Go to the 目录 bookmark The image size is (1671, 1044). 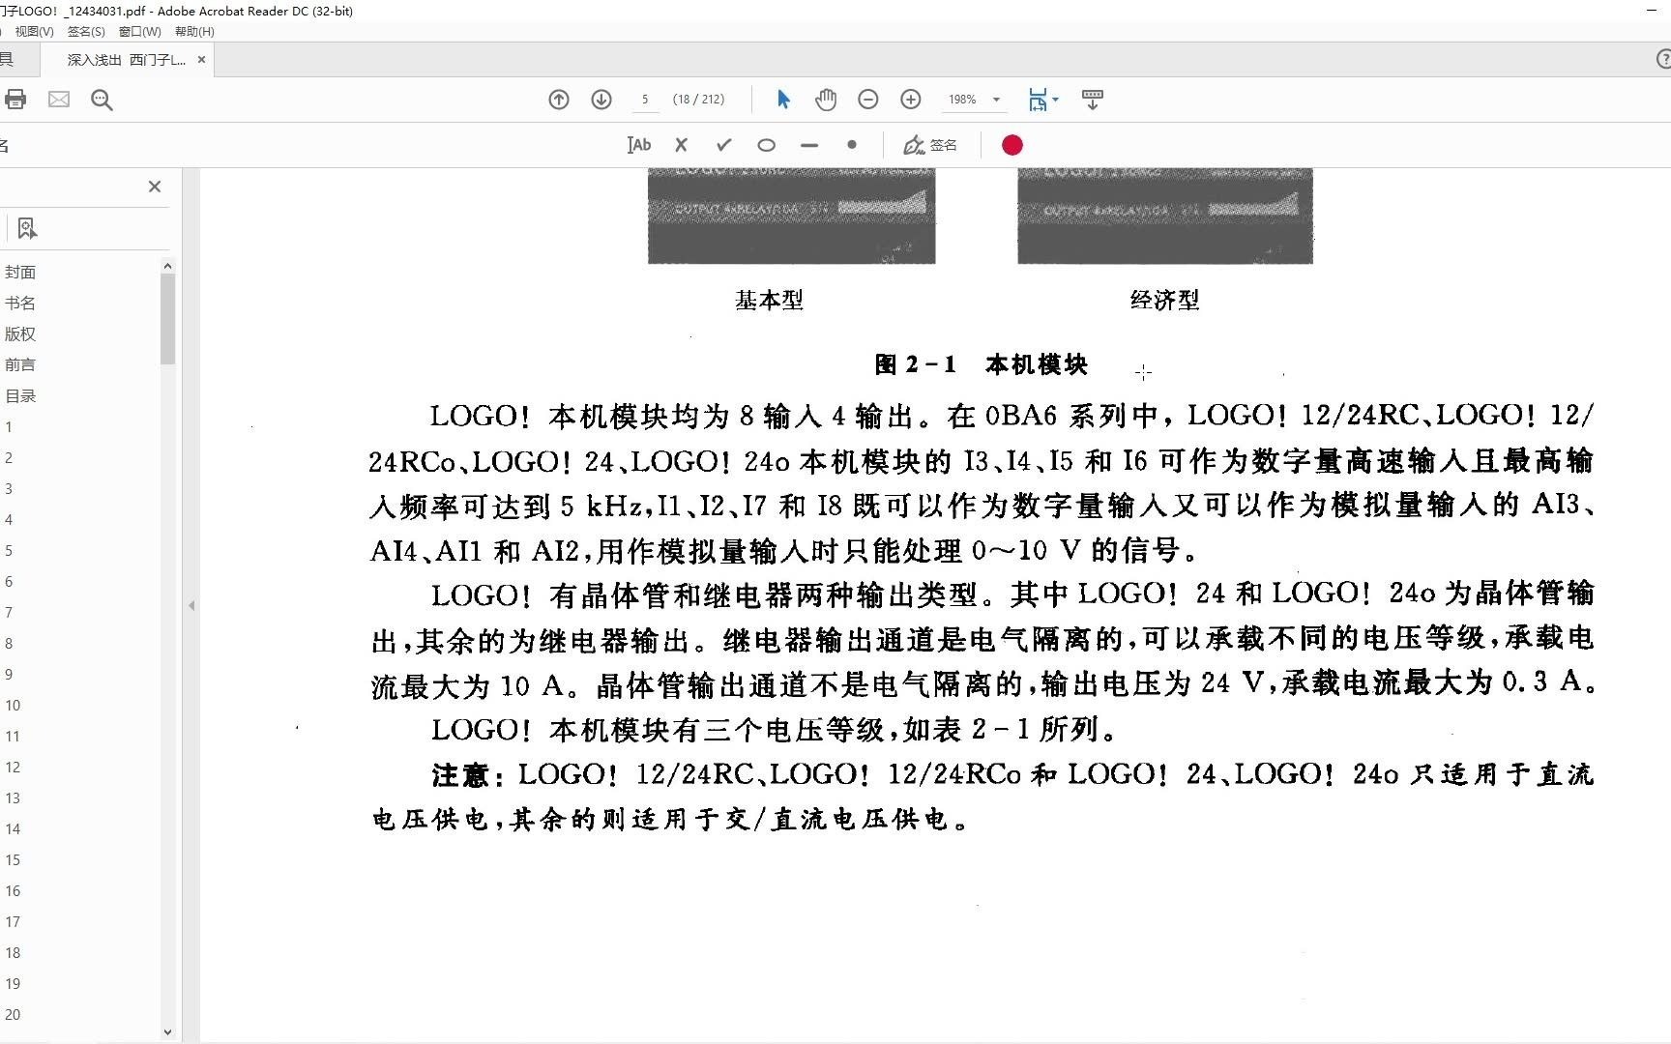click(21, 394)
